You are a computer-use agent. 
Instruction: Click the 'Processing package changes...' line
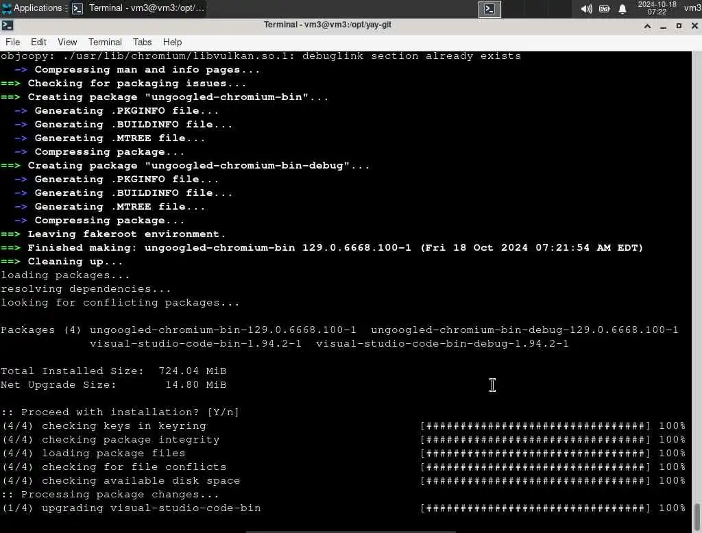click(110, 495)
